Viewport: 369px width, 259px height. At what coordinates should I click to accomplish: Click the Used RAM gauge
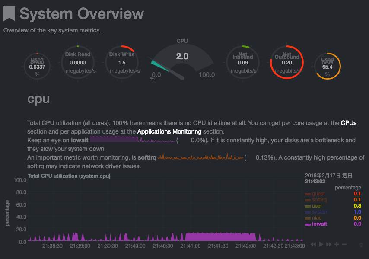328,66
